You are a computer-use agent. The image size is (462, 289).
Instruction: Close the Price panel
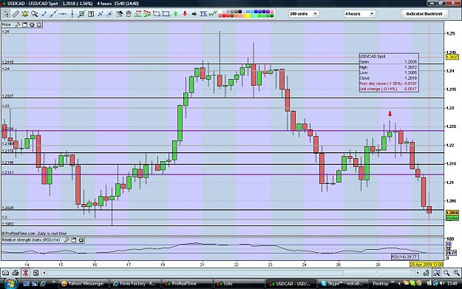pyautogui.click(x=32, y=24)
